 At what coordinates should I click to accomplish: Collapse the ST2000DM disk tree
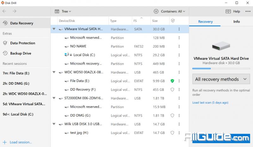(54, 98)
